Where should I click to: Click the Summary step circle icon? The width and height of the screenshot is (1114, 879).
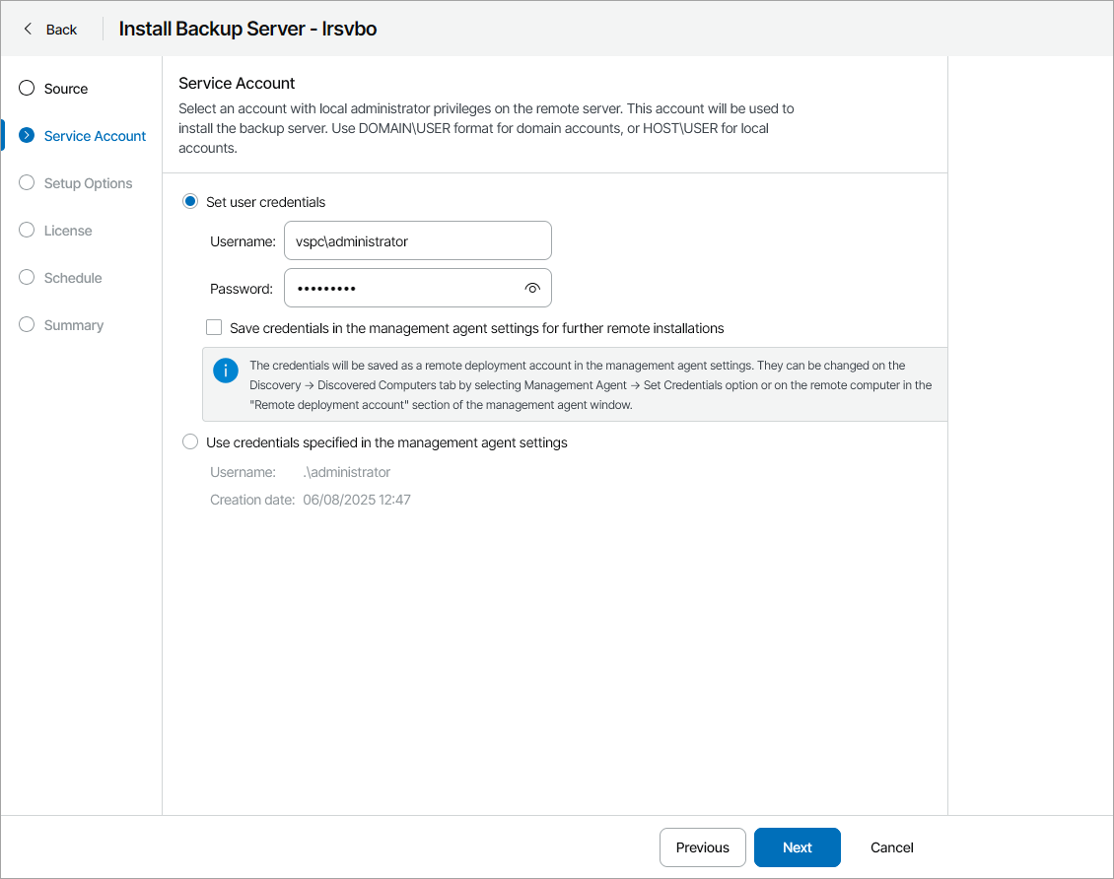[27, 324]
